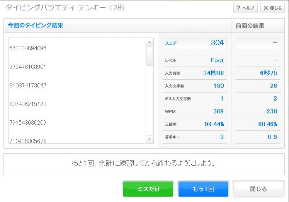Open help via the ヘルプ button

tap(245, 8)
